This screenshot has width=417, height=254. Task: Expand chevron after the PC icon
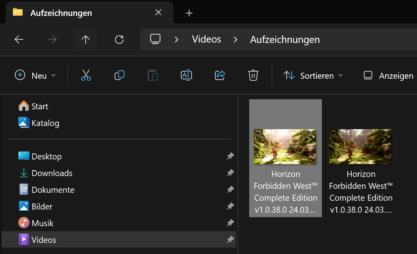[176, 39]
